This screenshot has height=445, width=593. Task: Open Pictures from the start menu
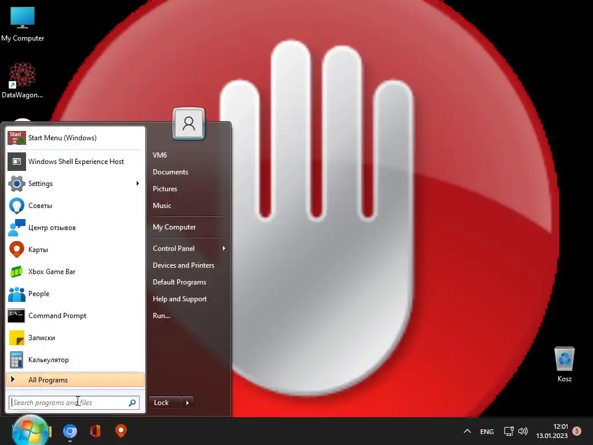point(165,189)
